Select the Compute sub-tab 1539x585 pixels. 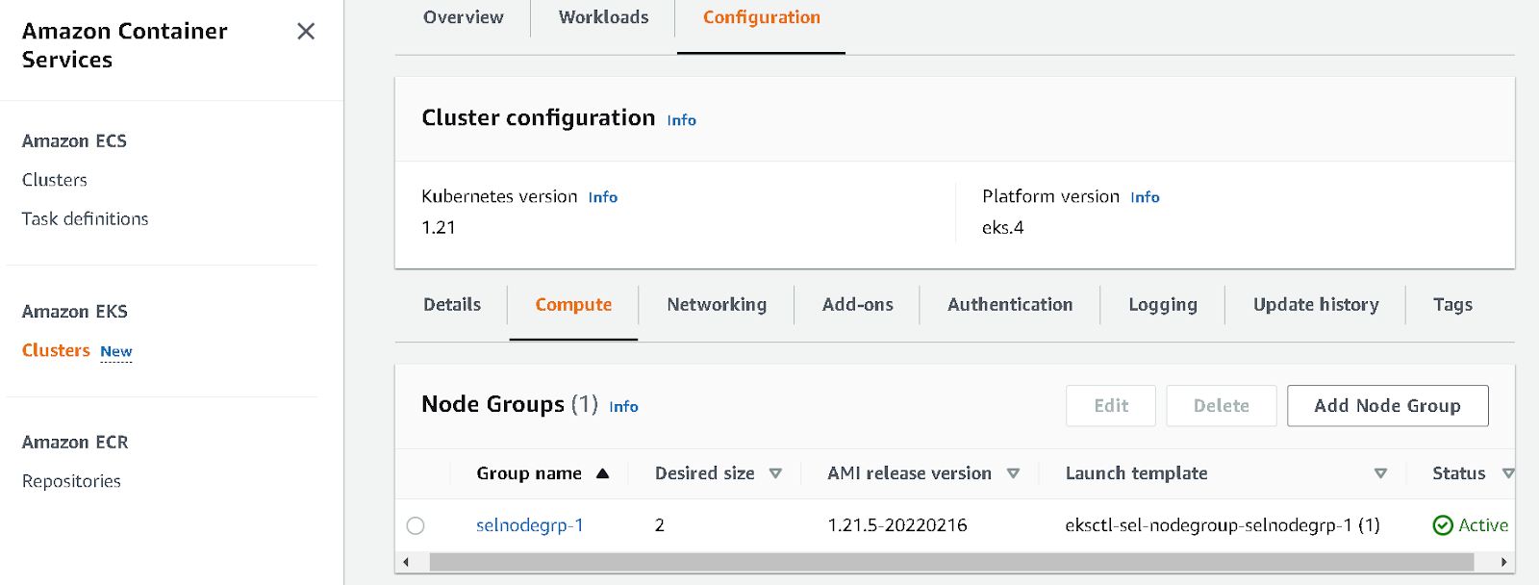pyautogui.click(x=573, y=305)
